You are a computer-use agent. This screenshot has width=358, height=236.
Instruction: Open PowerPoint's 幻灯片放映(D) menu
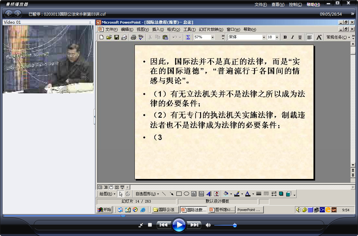211,29
